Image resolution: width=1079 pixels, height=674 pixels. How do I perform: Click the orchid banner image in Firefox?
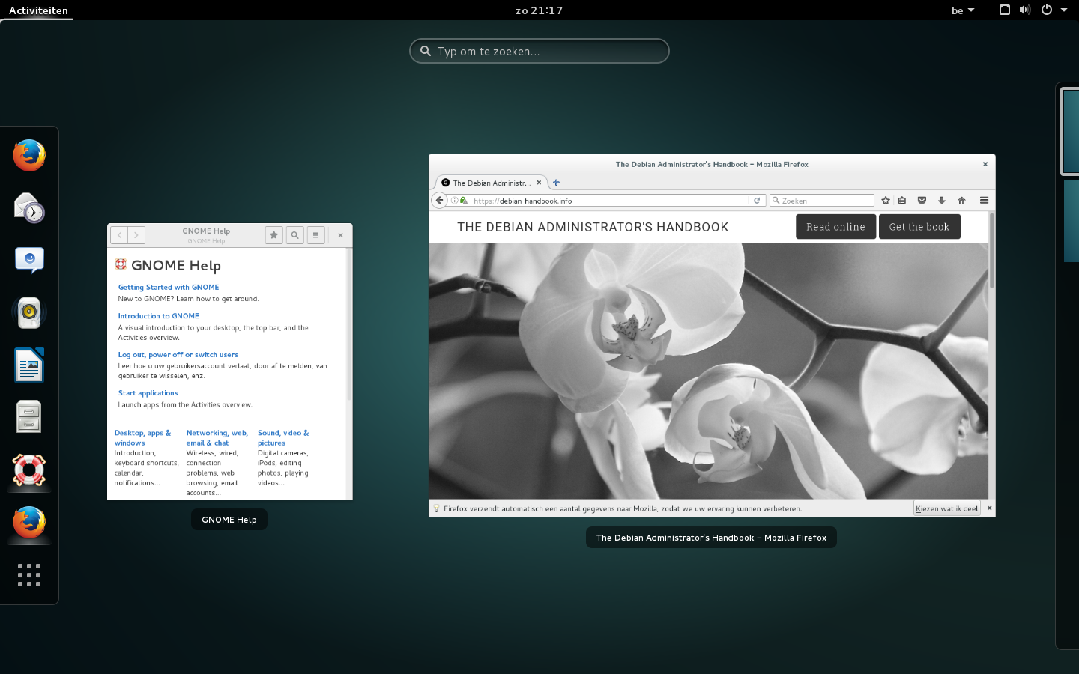709,371
